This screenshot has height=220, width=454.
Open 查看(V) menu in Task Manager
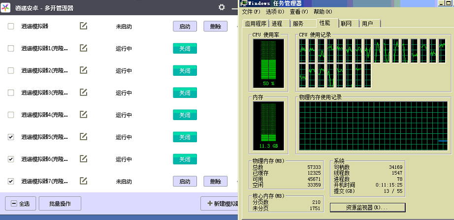(299, 12)
